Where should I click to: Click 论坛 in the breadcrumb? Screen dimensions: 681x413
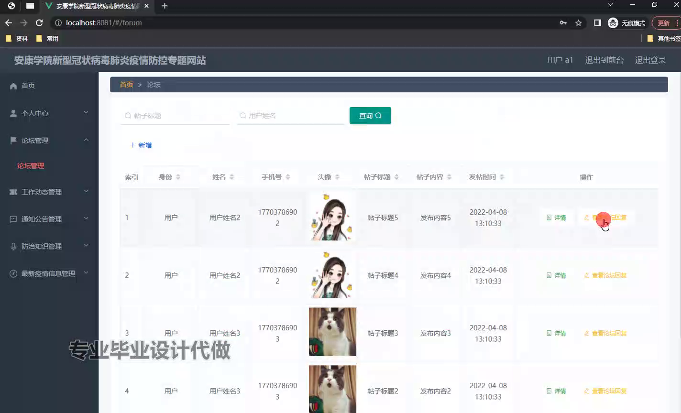tap(154, 85)
